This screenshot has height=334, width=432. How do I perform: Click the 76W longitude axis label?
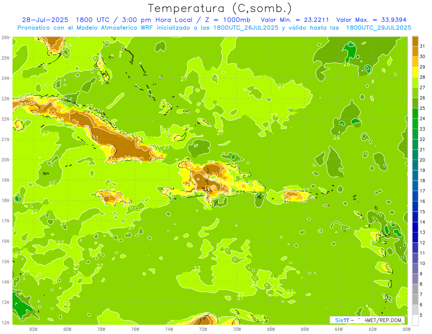click(135, 329)
